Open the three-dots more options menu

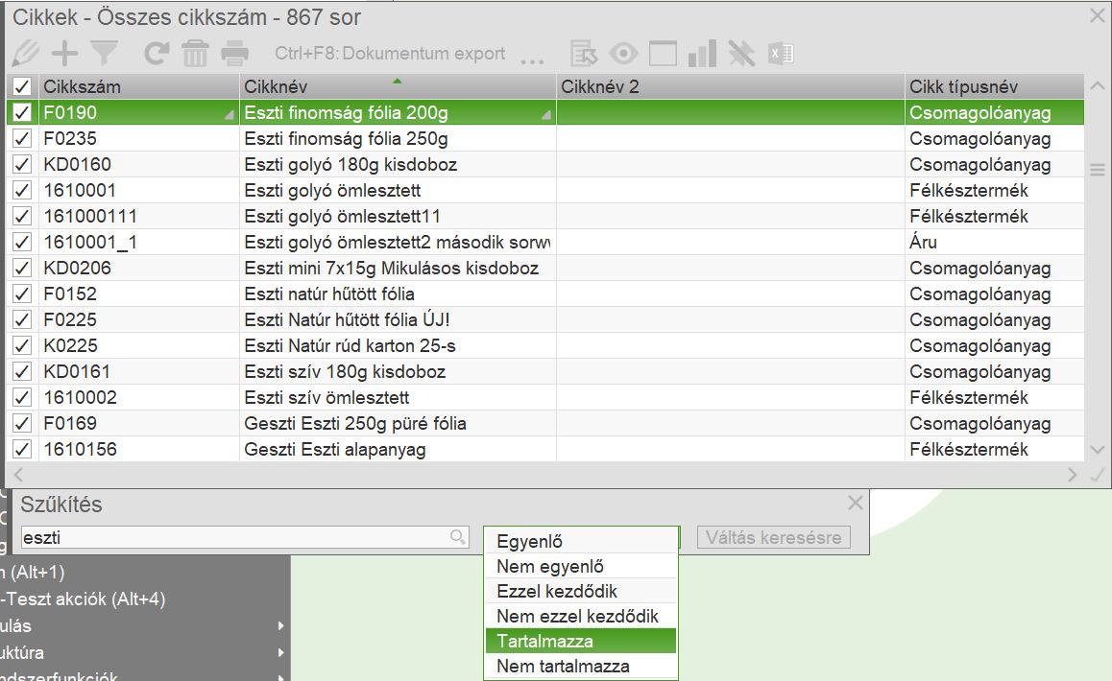532,61
